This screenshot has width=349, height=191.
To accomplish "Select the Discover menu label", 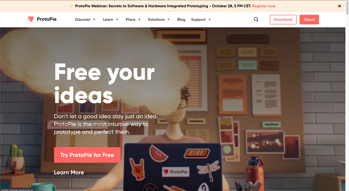I will point(82,19).
